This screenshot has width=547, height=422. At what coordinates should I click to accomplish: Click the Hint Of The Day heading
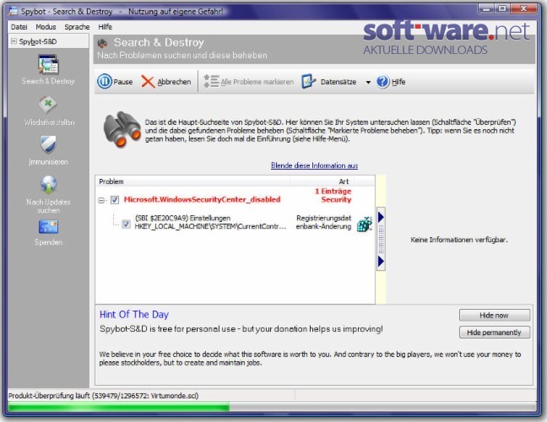click(x=134, y=314)
